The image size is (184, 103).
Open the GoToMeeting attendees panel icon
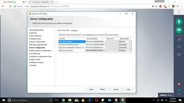pos(179,39)
